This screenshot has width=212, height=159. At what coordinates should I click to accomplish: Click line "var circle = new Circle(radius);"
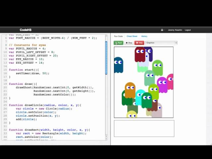[44, 109]
